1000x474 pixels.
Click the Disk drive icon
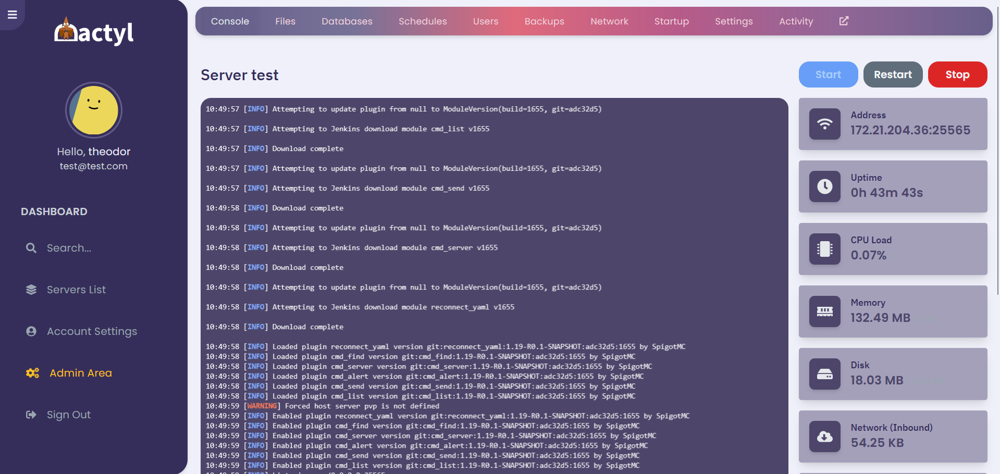(x=824, y=374)
